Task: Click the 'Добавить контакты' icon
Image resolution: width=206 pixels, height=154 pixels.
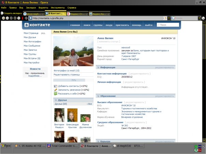Action: [56, 86]
